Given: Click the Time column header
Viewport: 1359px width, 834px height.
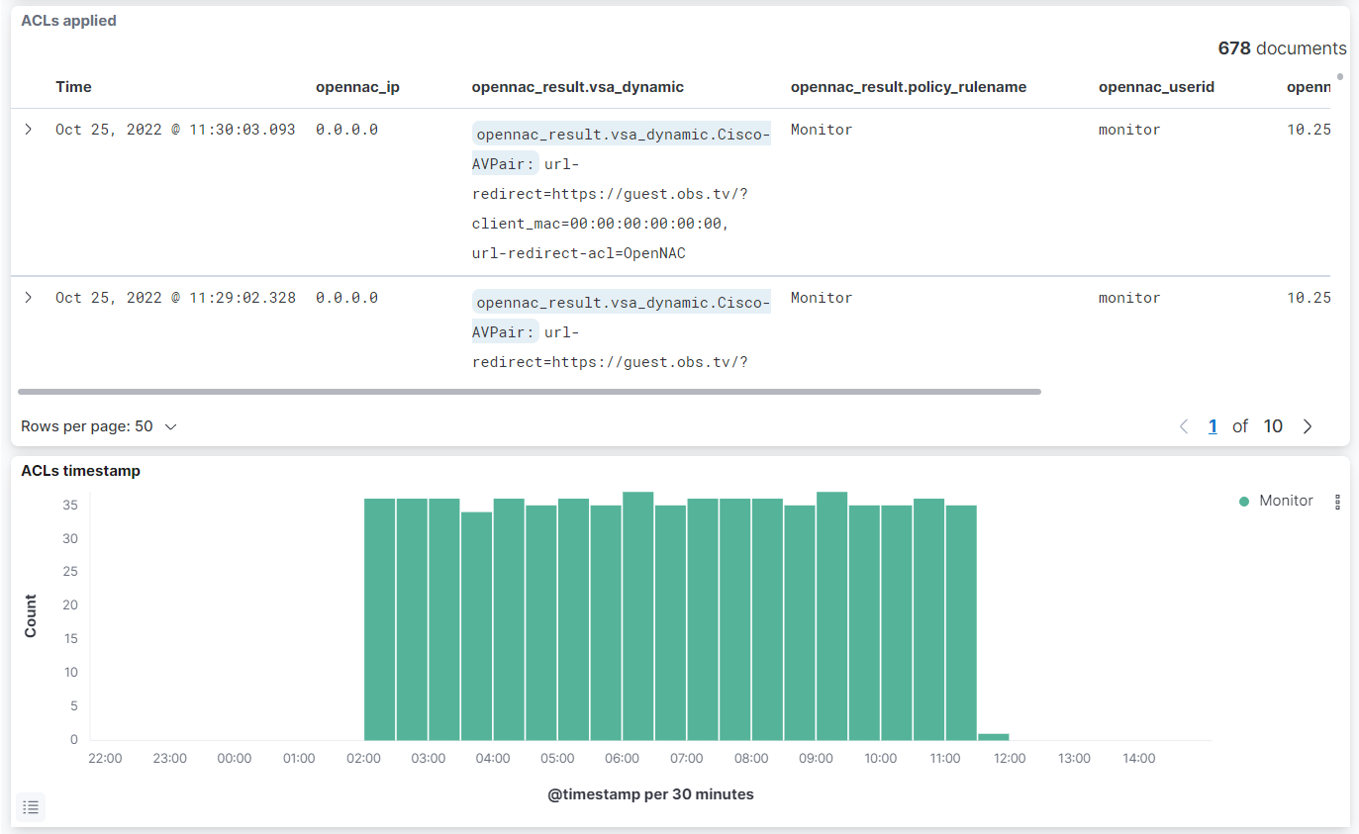Looking at the screenshot, I should 73,87.
